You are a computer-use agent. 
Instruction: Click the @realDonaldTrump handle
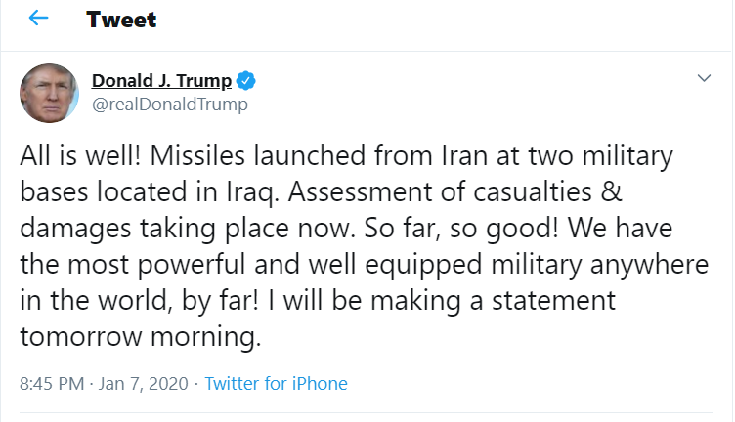tap(170, 105)
